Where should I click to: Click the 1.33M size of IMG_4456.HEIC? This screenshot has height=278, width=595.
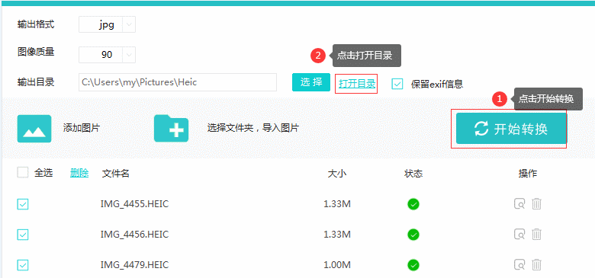coord(337,235)
